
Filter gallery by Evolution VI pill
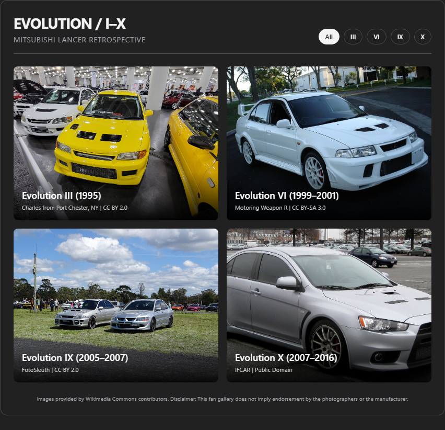coord(377,37)
